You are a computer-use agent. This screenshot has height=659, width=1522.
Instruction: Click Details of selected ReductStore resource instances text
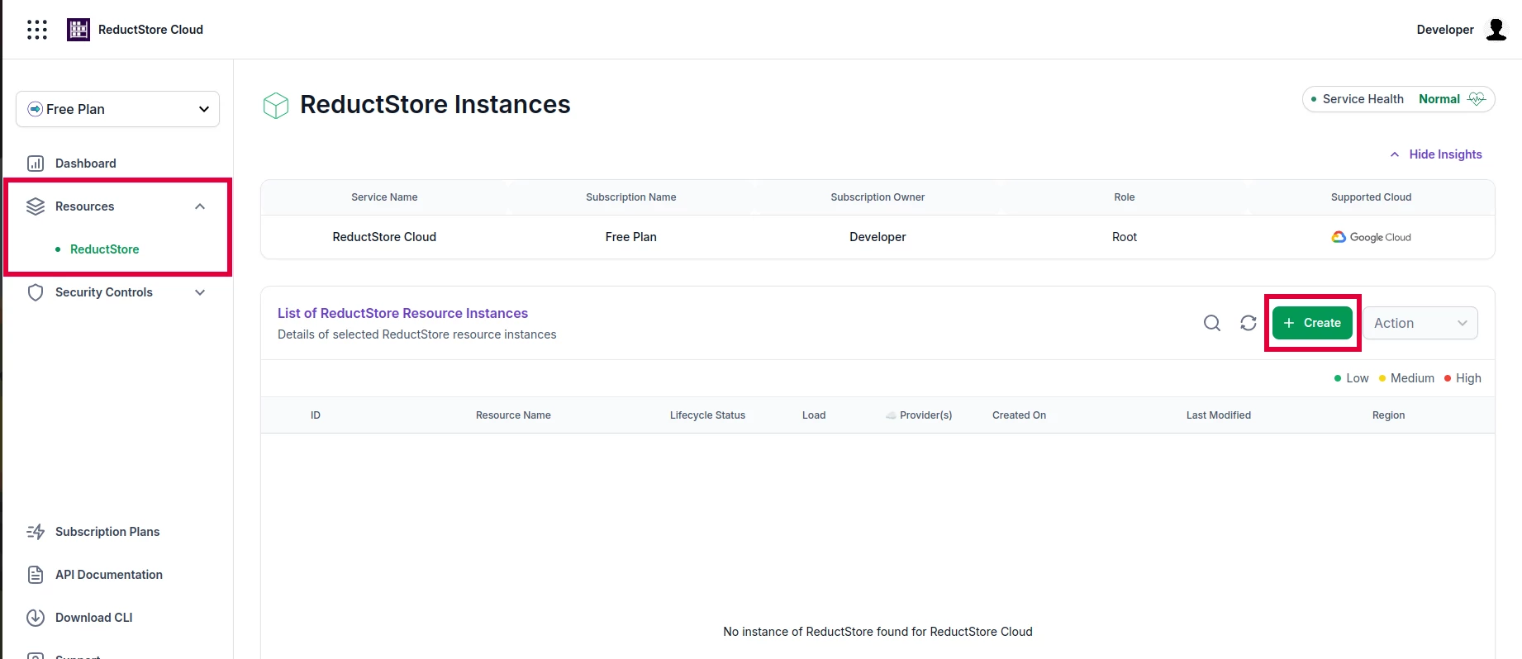[416, 334]
